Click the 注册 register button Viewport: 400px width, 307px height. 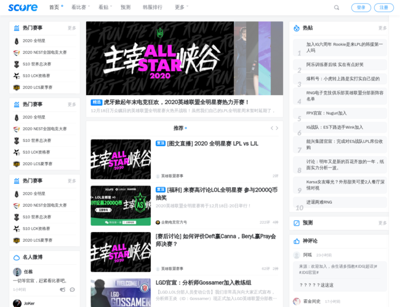pyautogui.click(x=383, y=7)
